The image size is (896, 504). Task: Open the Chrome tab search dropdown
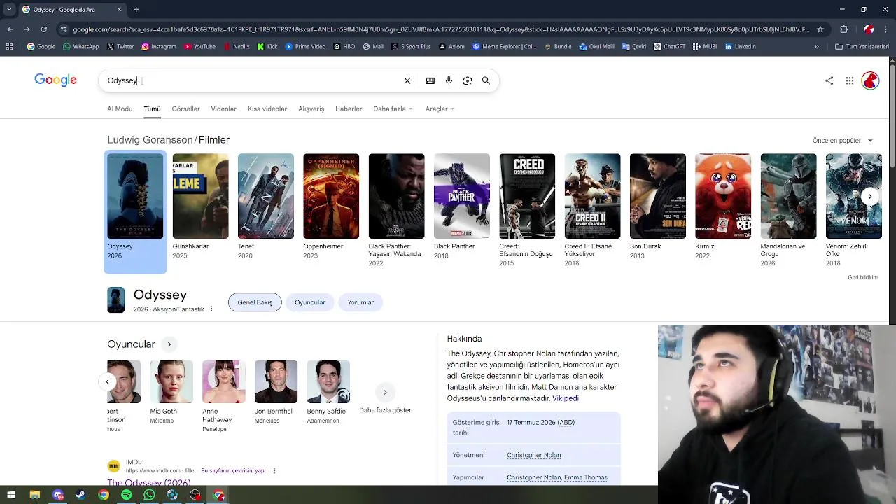click(x=10, y=10)
